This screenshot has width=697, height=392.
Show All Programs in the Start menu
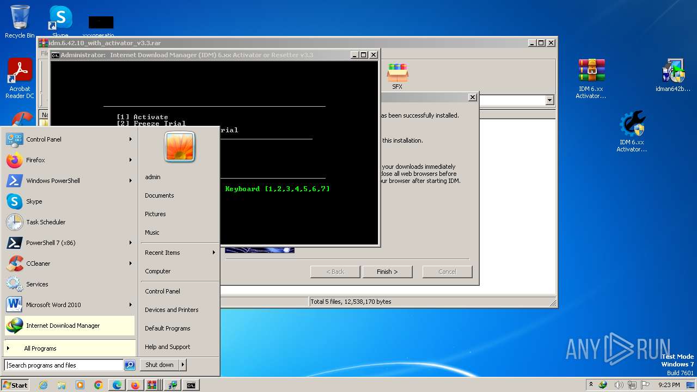click(x=69, y=348)
